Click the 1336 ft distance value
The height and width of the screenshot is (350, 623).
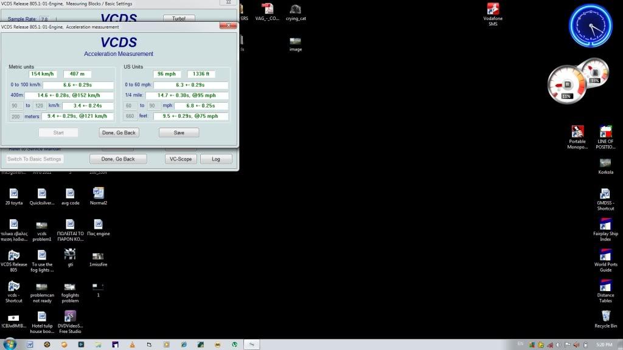coord(201,74)
